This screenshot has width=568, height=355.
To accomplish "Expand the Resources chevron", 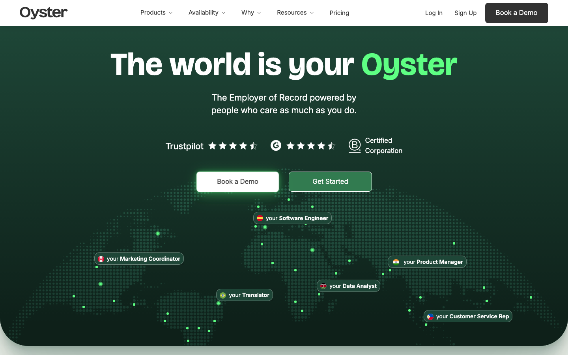I will (x=312, y=13).
